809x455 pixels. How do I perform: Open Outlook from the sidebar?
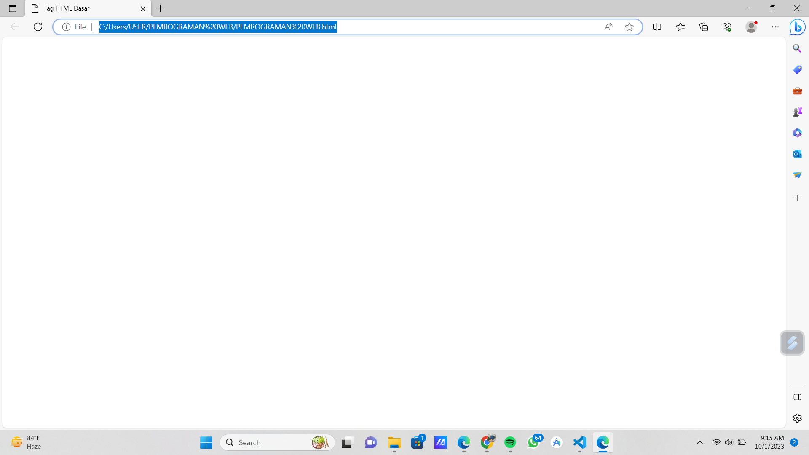click(797, 154)
